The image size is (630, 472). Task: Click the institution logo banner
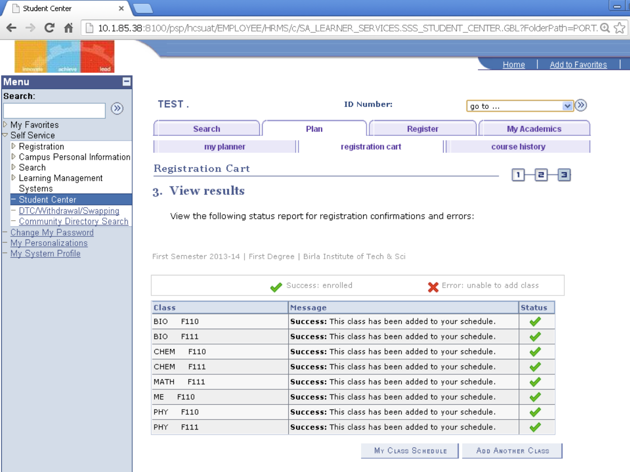(x=64, y=56)
